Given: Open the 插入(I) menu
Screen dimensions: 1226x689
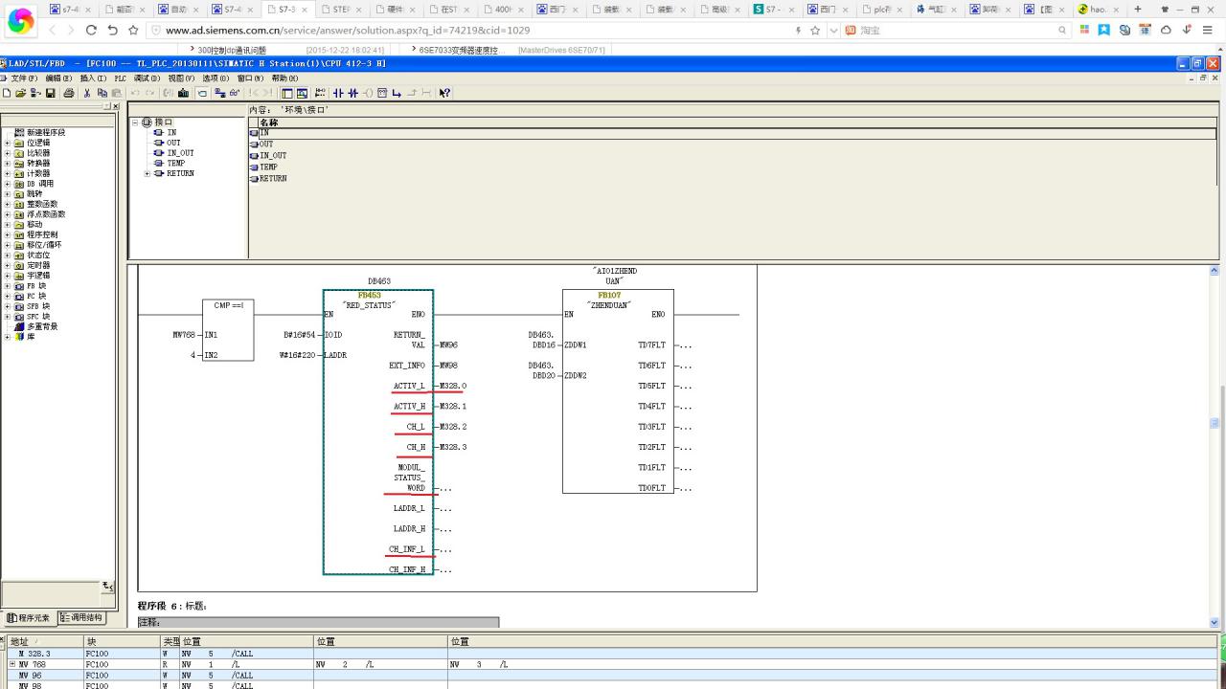Looking at the screenshot, I should pyautogui.click(x=93, y=78).
